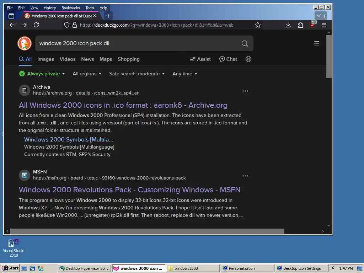This screenshot has height=273, width=364.
Task: Click the Visual Studio 2010 desktop shortcut
Action: tap(14, 248)
